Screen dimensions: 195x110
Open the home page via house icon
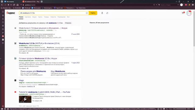click(x=18, y=5)
